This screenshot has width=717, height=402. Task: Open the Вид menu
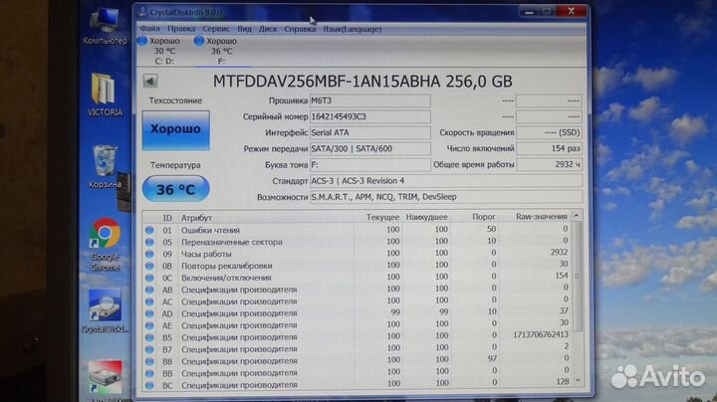pyautogui.click(x=245, y=29)
